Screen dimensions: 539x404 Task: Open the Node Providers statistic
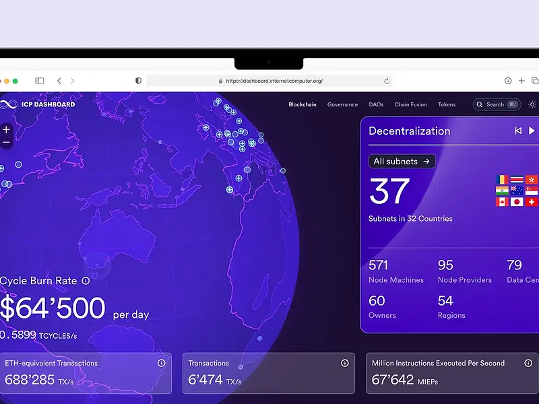coord(465,271)
